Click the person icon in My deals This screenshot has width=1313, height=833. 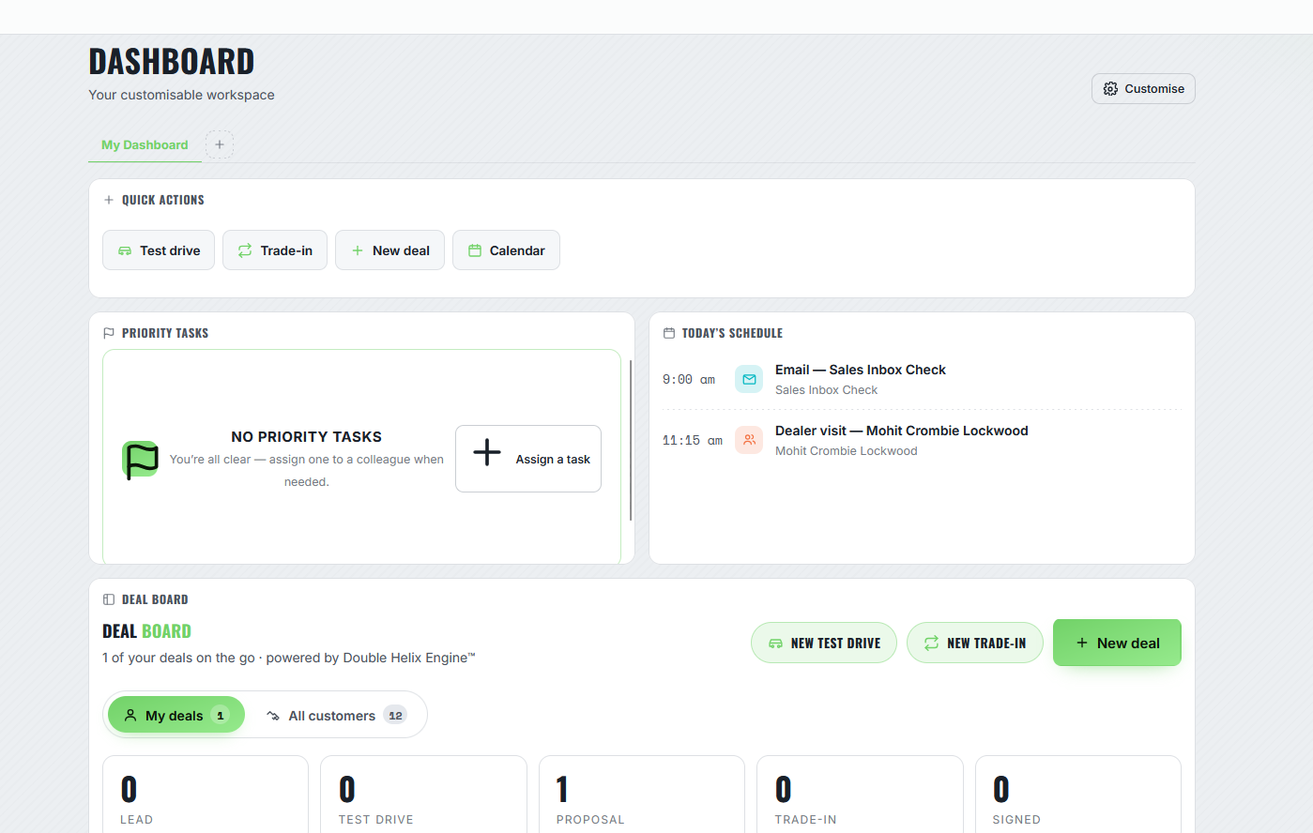[130, 715]
